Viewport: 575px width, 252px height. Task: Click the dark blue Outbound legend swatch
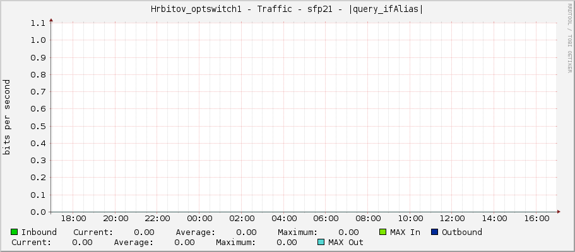(434, 232)
